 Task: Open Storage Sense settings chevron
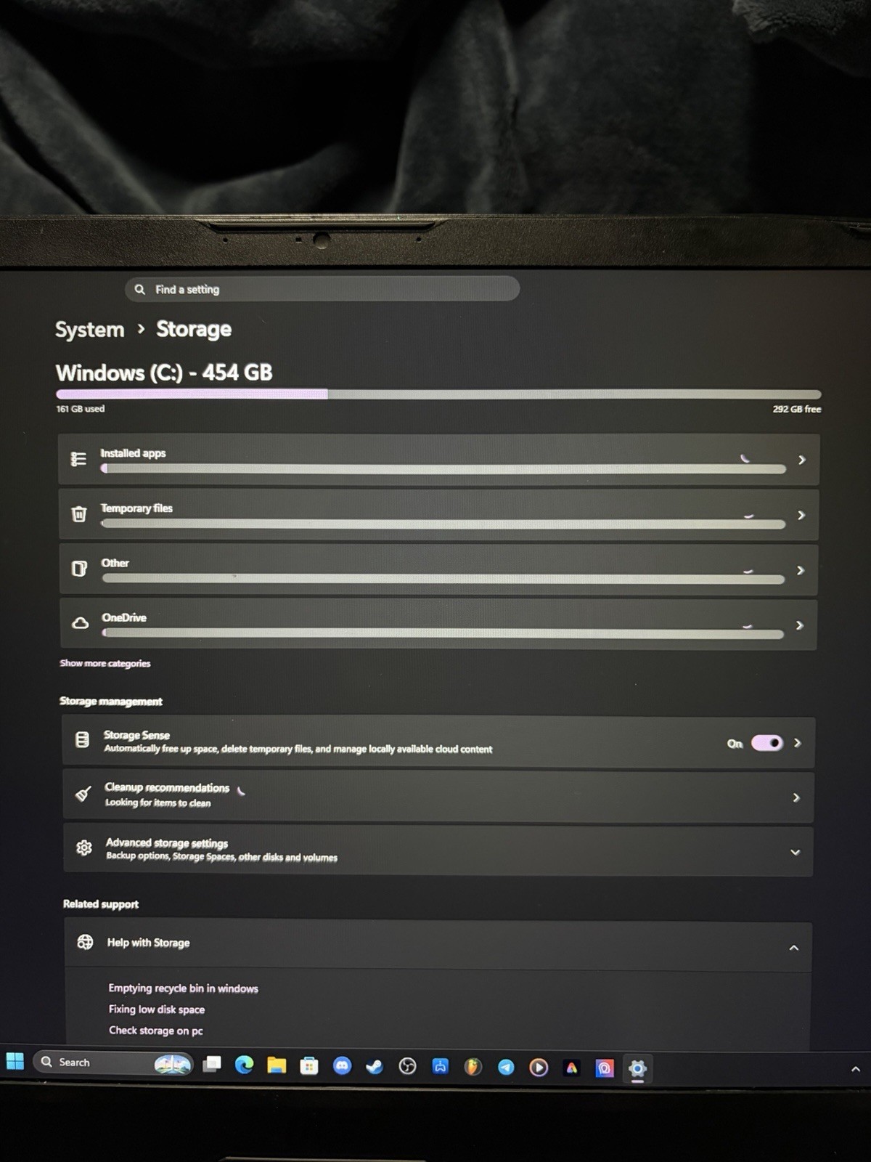click(x=798, y=743)
